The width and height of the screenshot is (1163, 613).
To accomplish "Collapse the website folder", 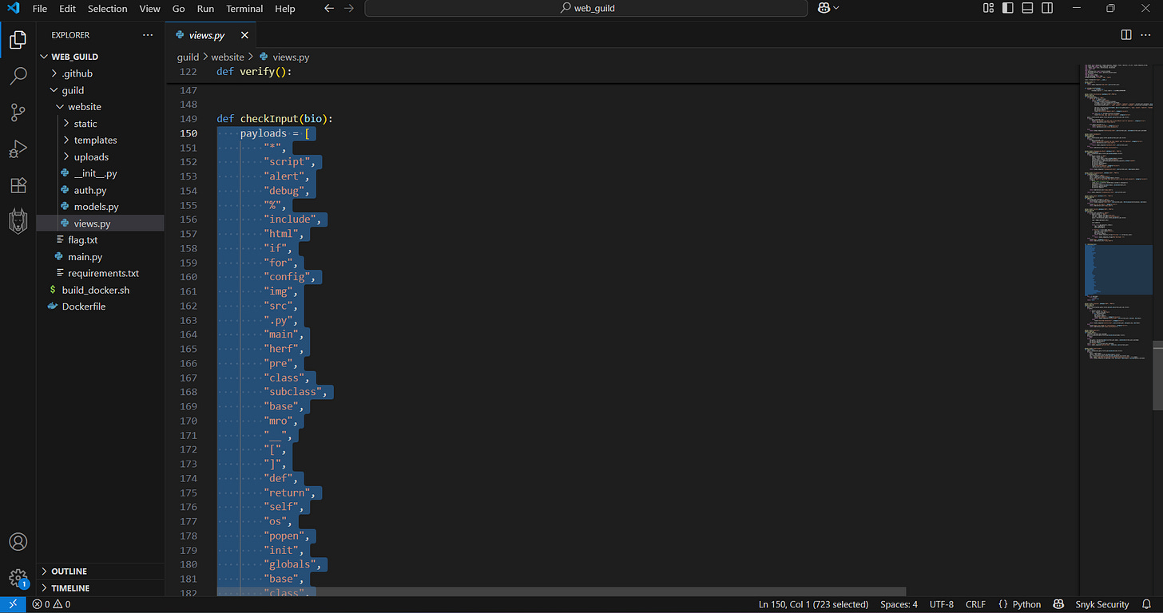I will click(84, 107).
